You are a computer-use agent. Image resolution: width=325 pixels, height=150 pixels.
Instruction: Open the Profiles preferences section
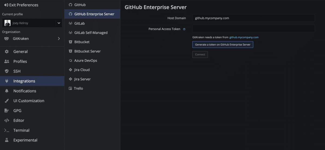20,61
